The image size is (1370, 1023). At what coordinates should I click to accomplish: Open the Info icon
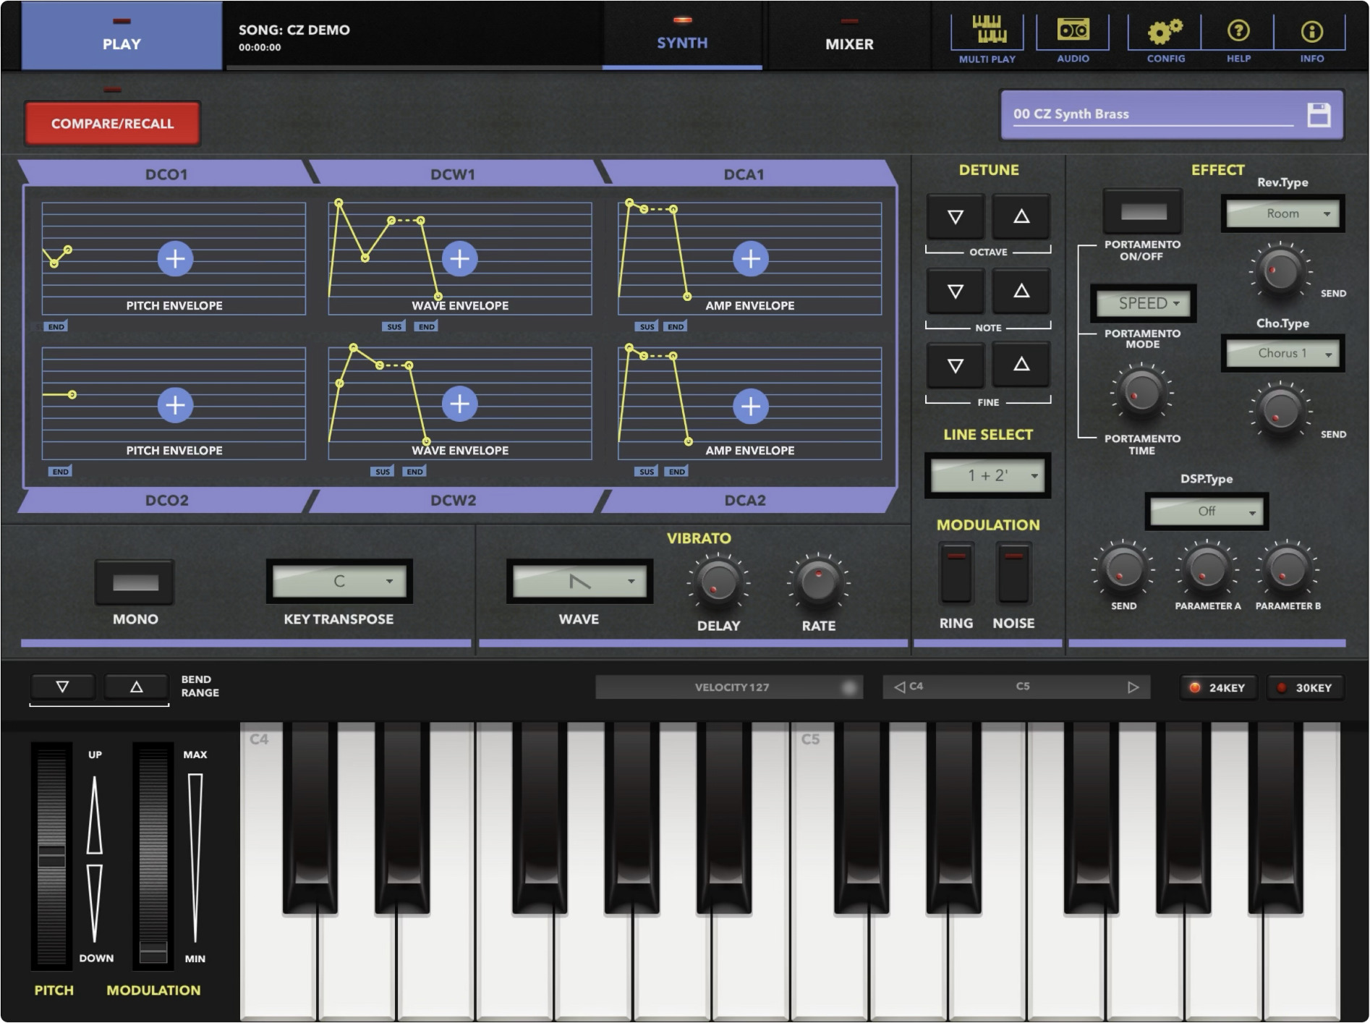point(1311,31)
